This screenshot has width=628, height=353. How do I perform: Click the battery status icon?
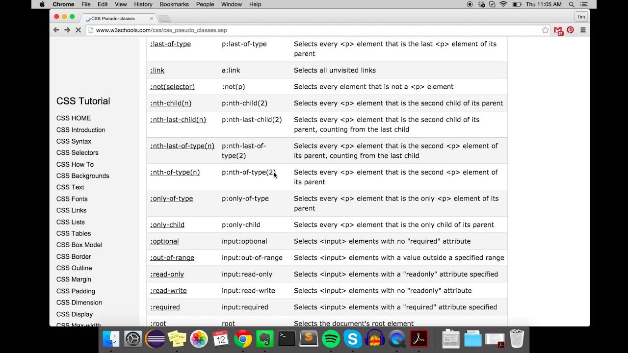[x=517, y=4]
